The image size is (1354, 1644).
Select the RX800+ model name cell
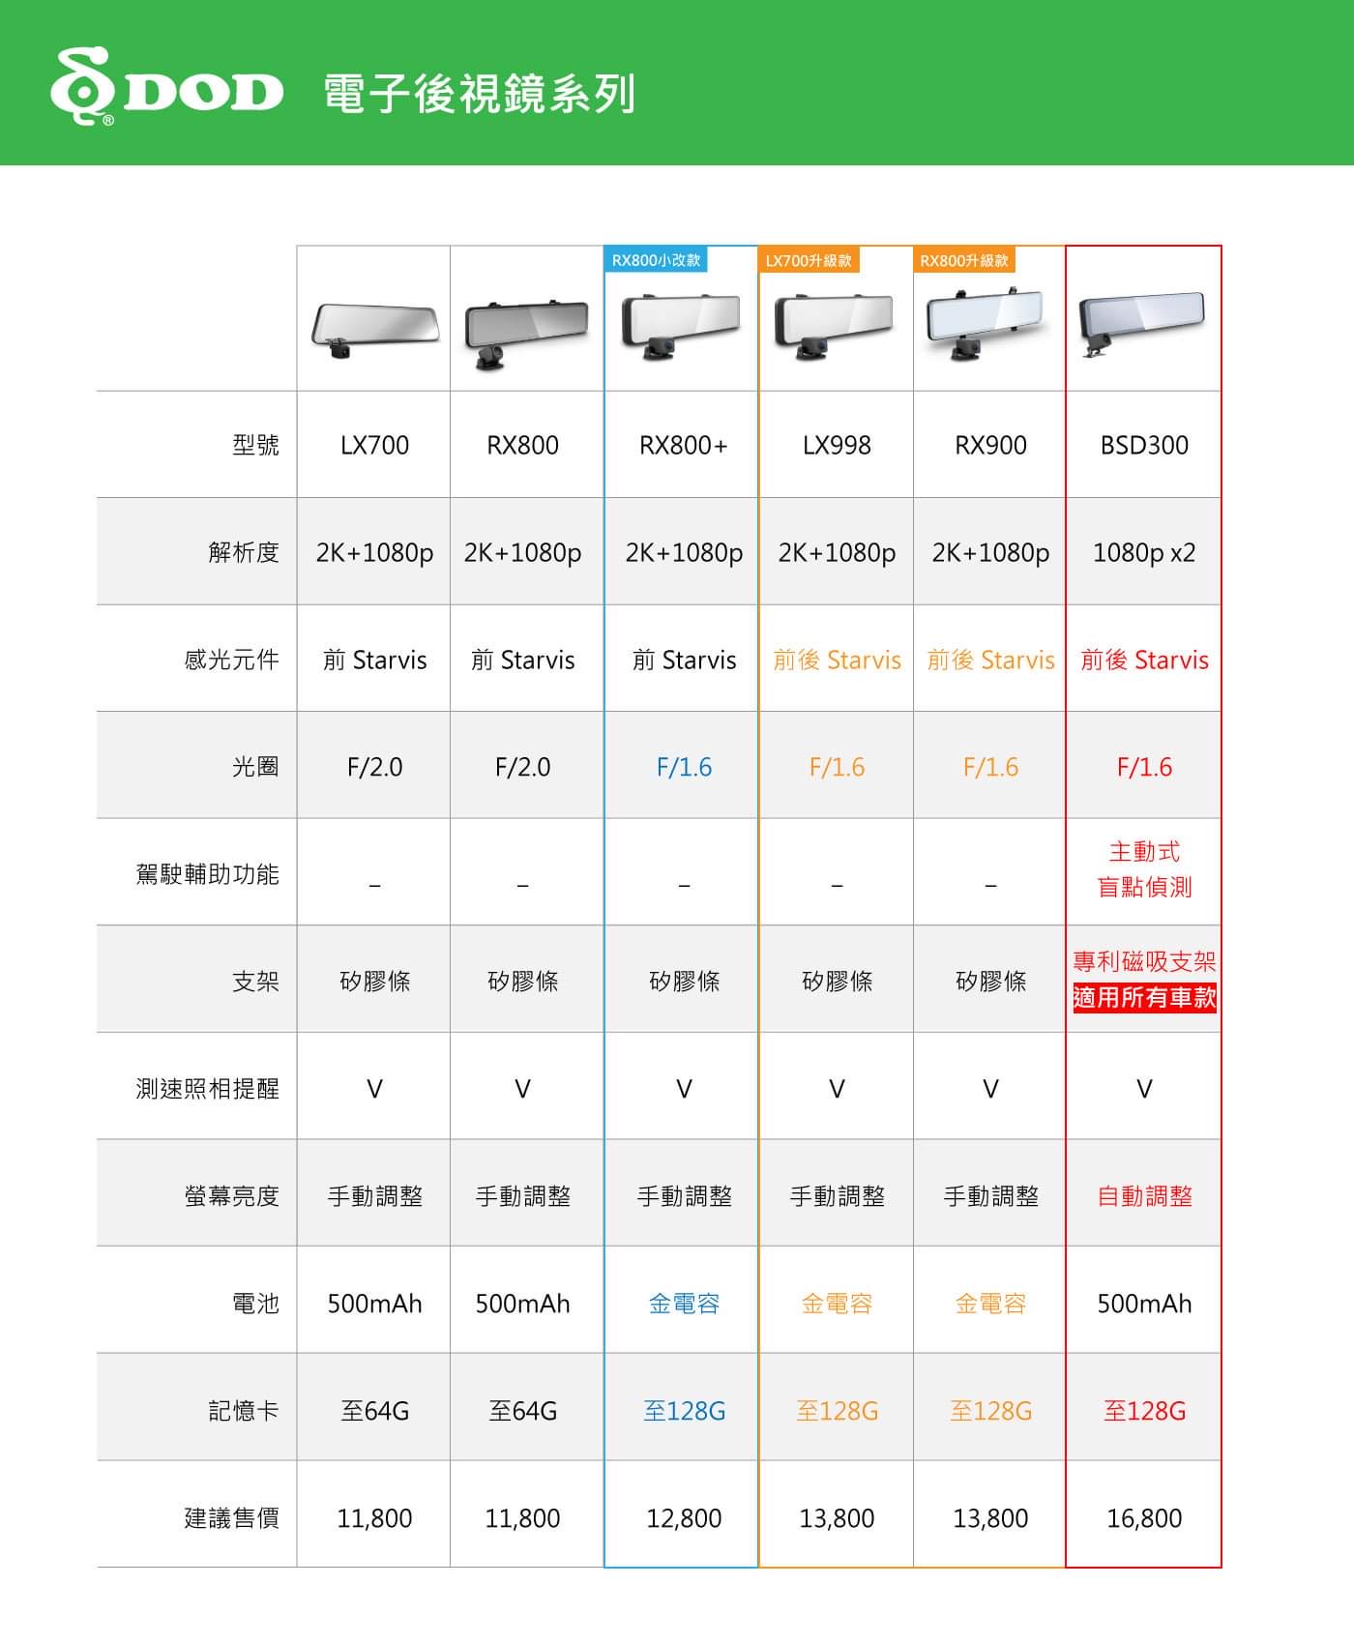point(684,445)
